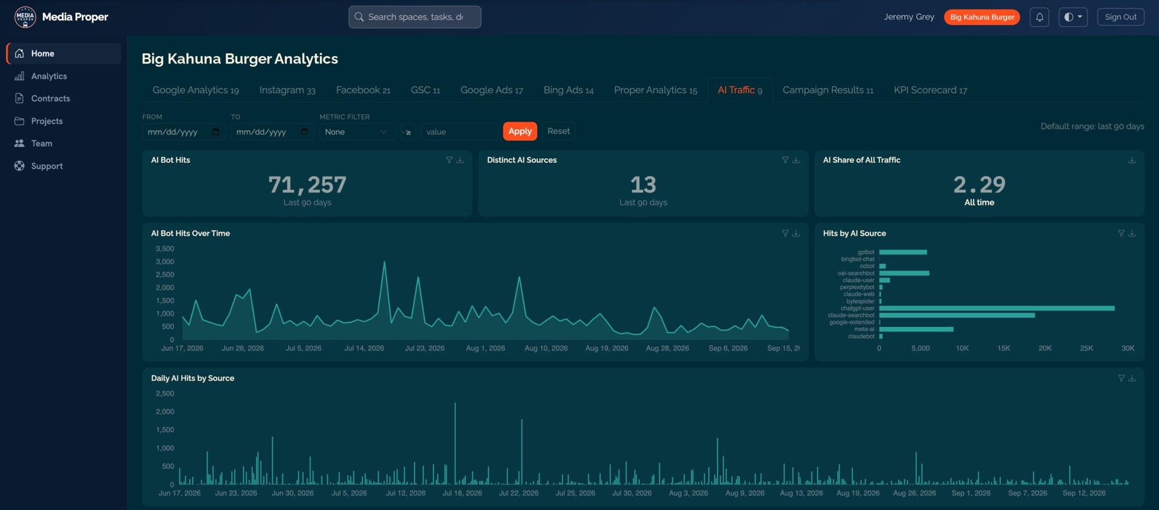Viewport: 1159px width, 510px height.
Task: Open the notifications bell
Action: tap(1039, 17)
